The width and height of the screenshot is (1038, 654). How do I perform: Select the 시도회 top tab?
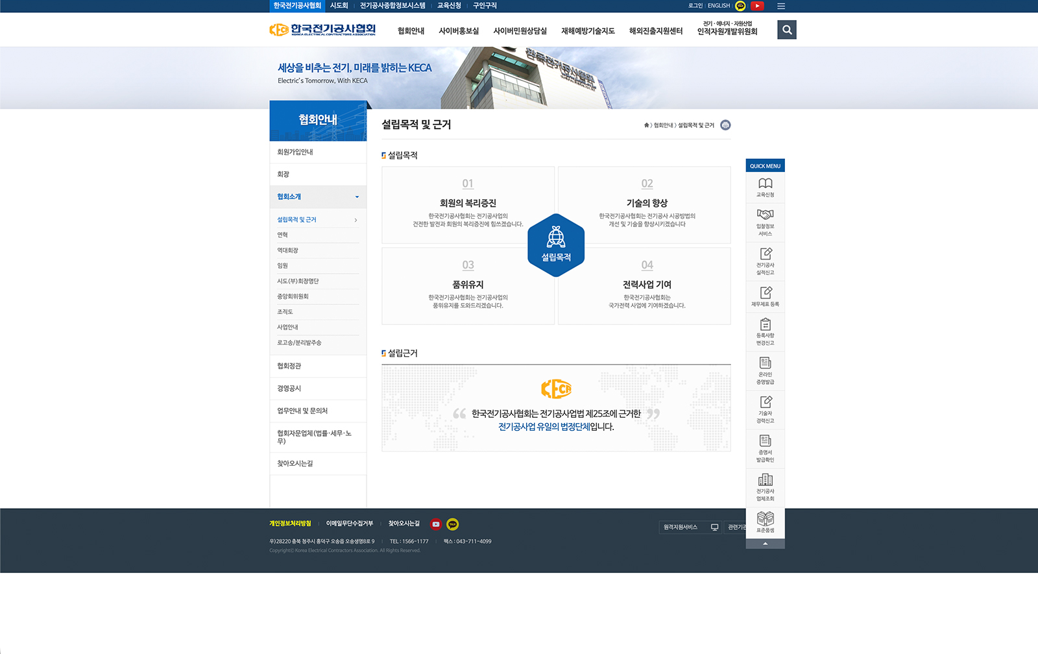click(339, 6)
